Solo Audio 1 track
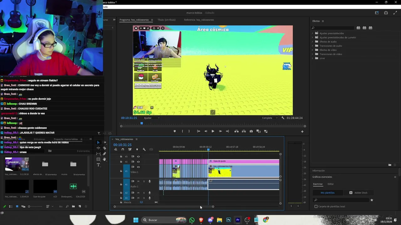This screenshot has width=401, height=225. 144,181
